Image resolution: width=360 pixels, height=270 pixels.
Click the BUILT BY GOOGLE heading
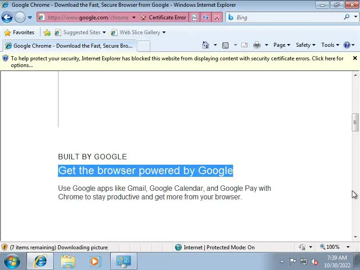[x=93, y=157]
